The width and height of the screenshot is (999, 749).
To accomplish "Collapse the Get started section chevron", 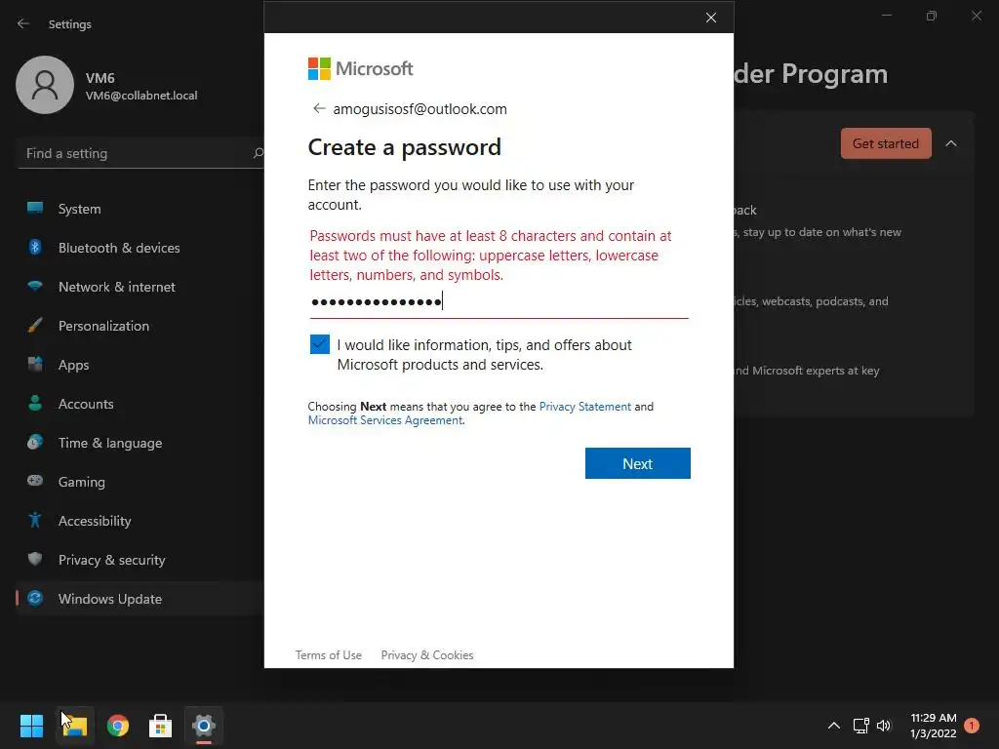I will [950, 143].
